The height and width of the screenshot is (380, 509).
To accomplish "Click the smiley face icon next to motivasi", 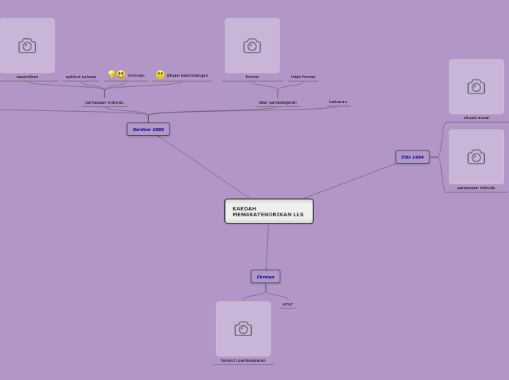I will click(121, 75).
